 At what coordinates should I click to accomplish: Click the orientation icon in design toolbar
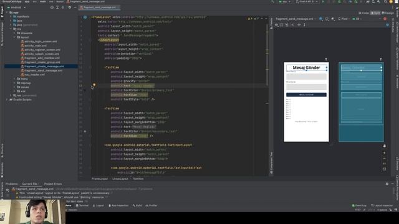[327, 19]
